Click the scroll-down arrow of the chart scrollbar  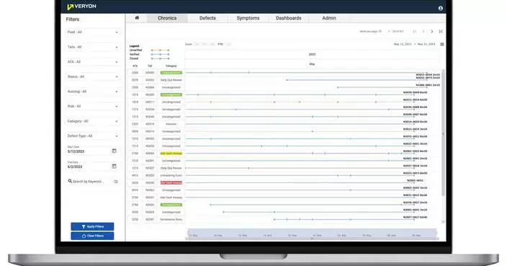tap(443, 222)
